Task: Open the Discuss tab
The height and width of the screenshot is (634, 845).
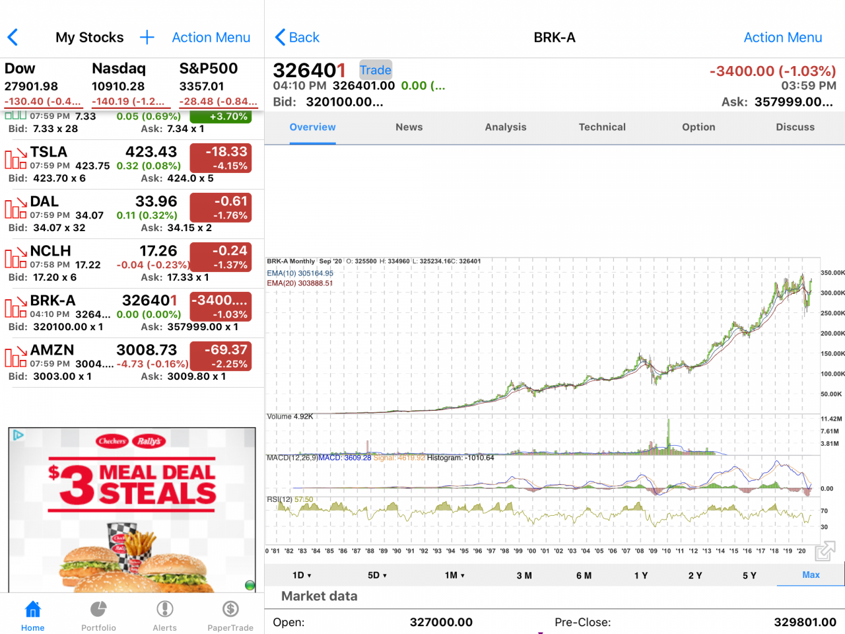Action: (x=795, y=127)
